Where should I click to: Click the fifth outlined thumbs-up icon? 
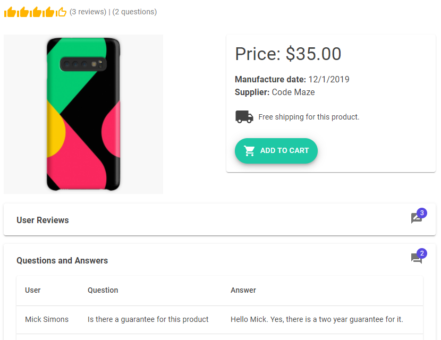(x=62, y=12)
